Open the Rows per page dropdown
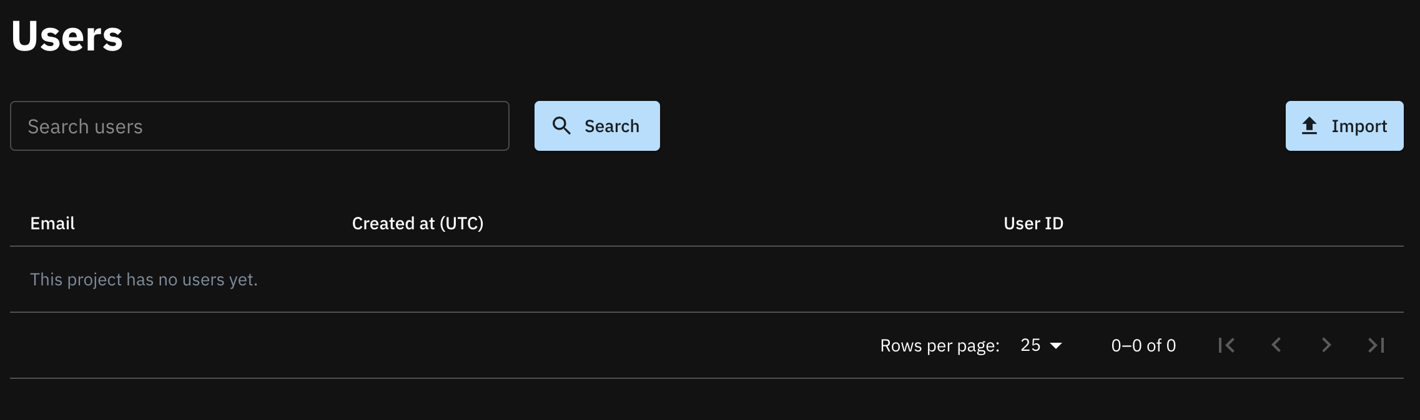Viewport: 1420px width, 420px height. 1041,345
